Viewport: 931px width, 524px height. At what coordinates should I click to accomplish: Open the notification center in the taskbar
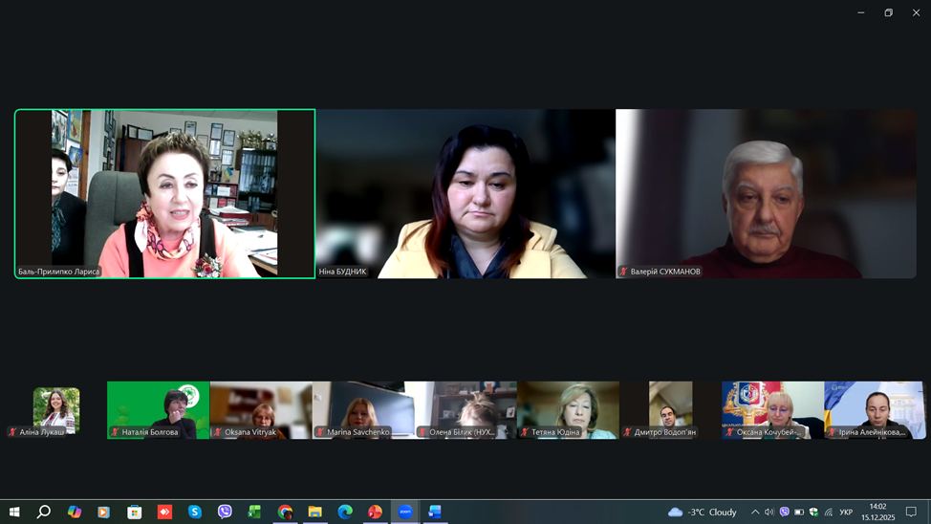point(911,513)
